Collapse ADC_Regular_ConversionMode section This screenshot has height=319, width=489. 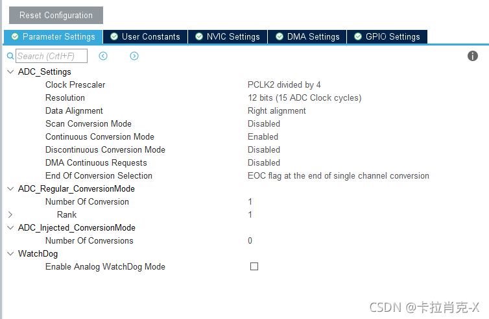[x=10, y=188]
